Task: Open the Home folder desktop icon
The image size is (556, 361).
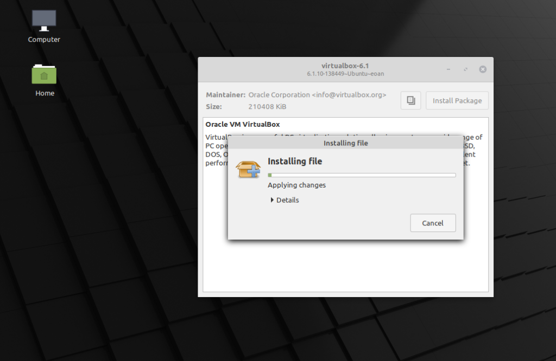Action: pyautogui.click(x=45, y=80)
